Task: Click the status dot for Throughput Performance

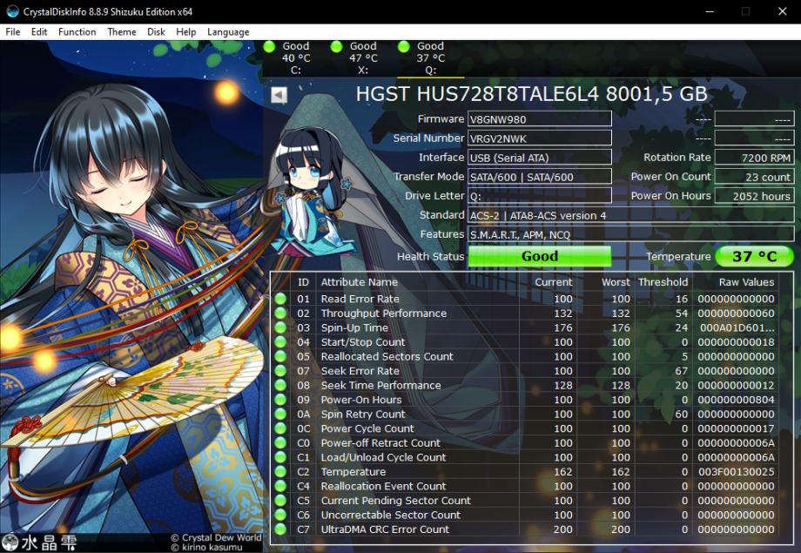Action: point(280,313)
